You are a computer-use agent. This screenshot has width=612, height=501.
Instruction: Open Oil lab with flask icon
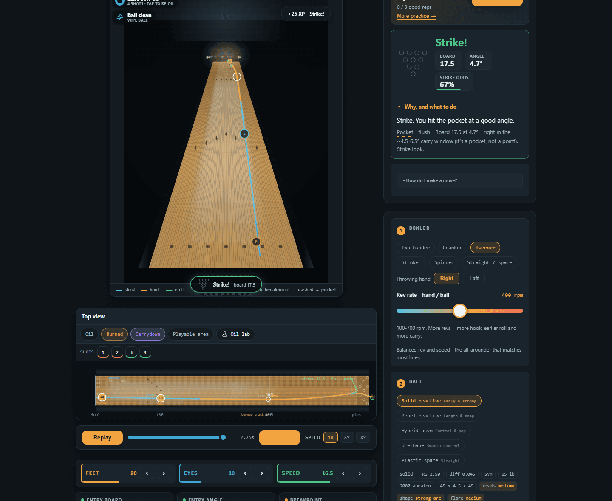click(236, 334)
